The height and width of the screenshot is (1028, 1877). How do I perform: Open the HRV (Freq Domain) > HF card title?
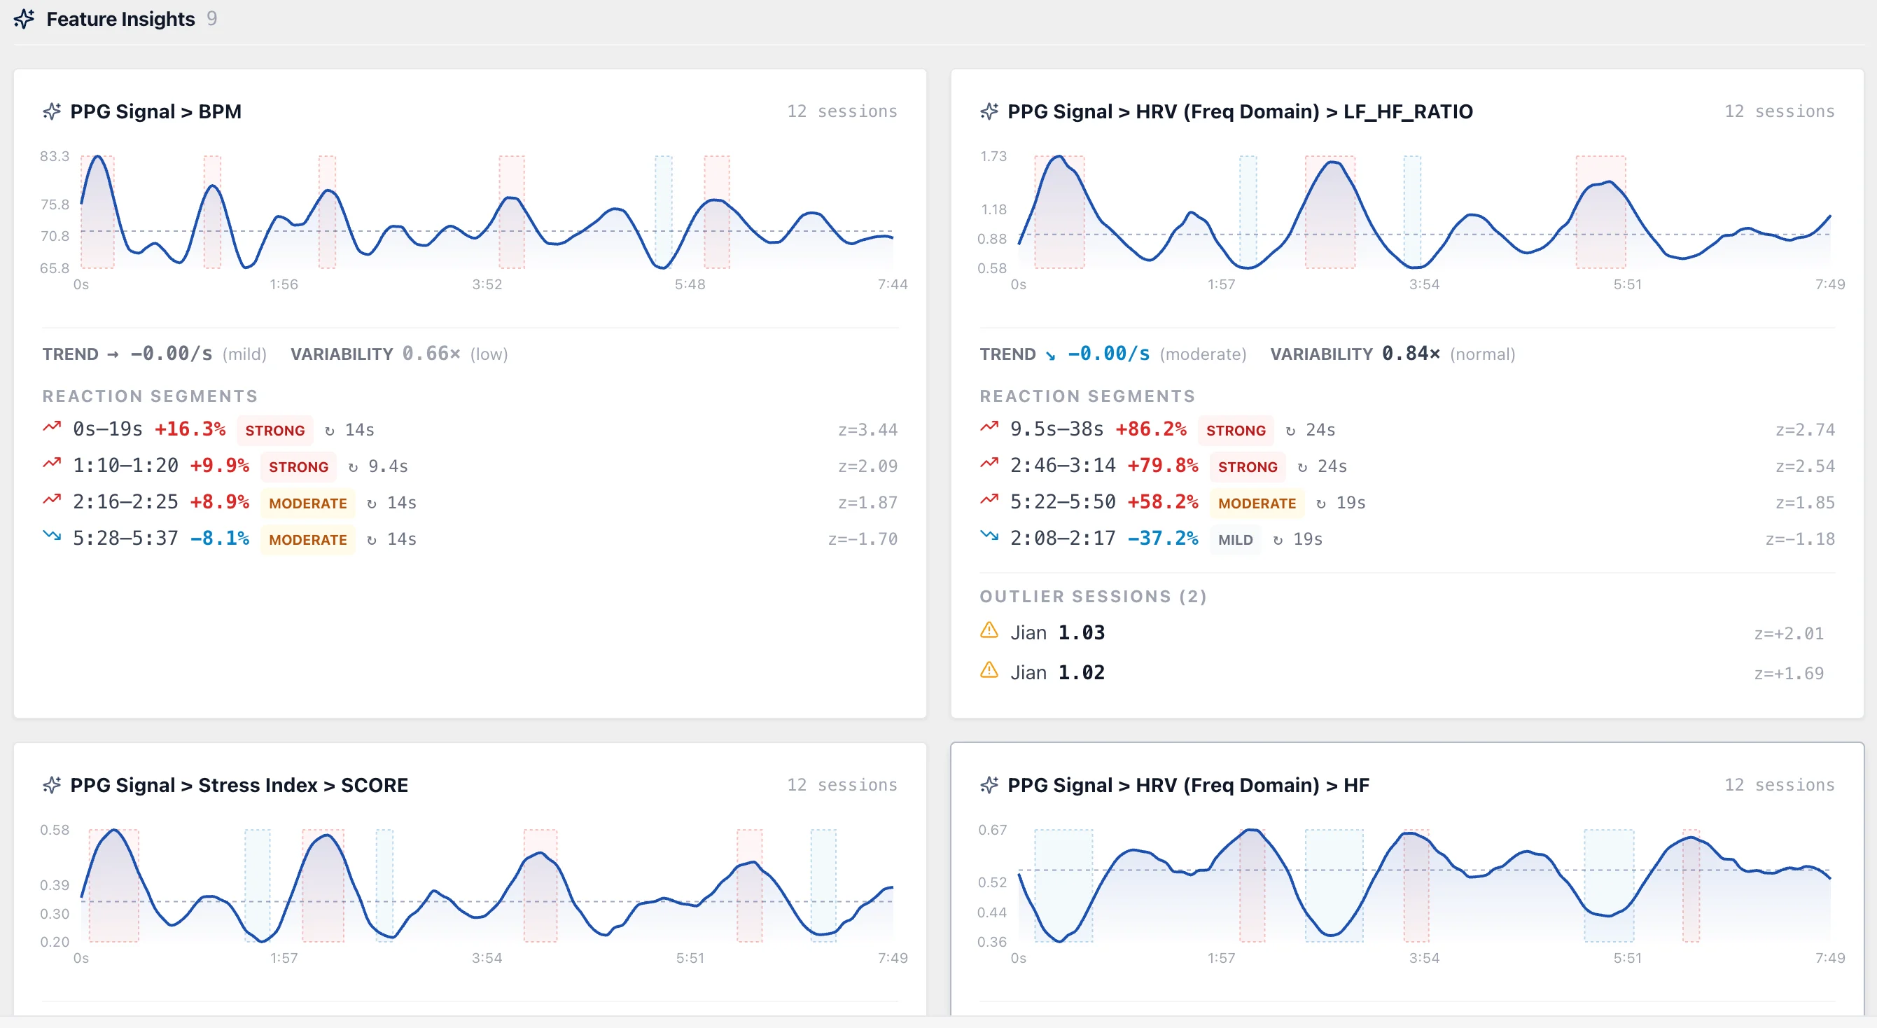point(1188,785)
